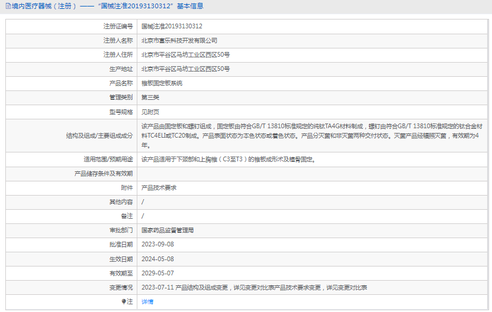This screenshot has height=312, width=492.
Task: Click the 注册人住所 row label
Action: click(118, 54)
